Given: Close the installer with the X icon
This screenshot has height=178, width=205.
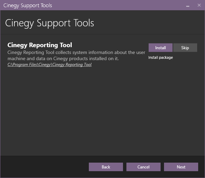Looking at the screenshot, I should (199, 5).
